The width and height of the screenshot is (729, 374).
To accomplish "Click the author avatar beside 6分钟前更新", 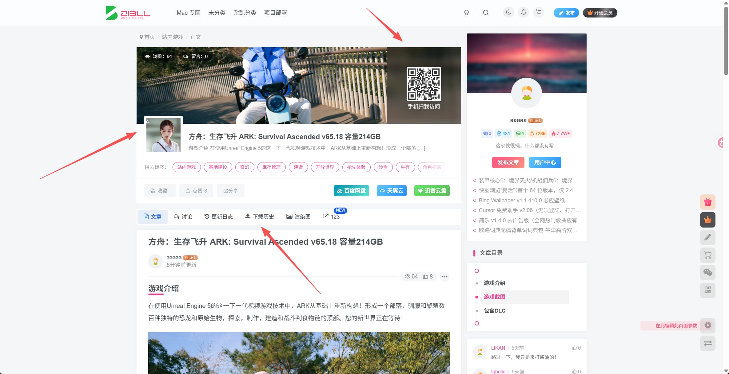I will click(156, 261).
